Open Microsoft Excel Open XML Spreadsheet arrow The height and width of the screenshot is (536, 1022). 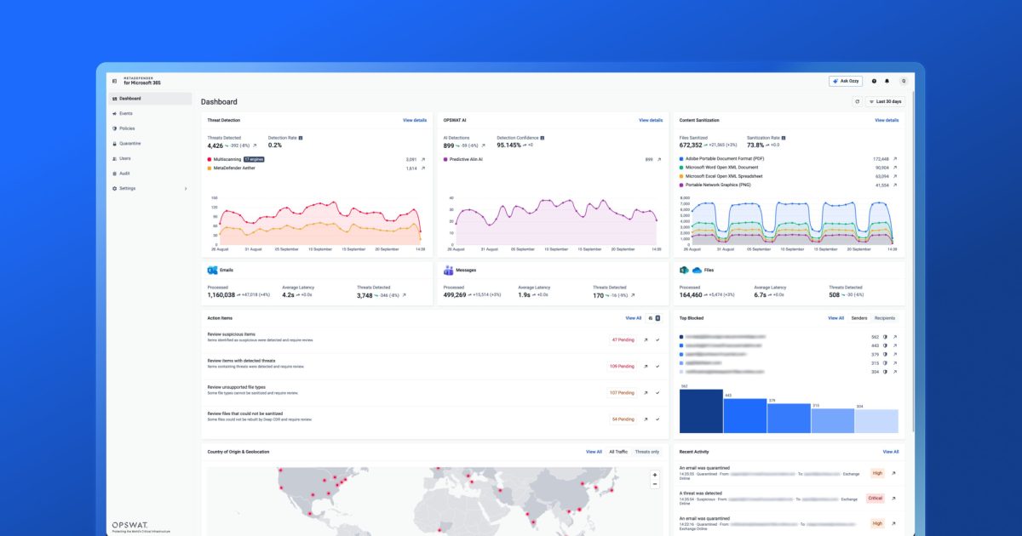click(x=895, y=176)
